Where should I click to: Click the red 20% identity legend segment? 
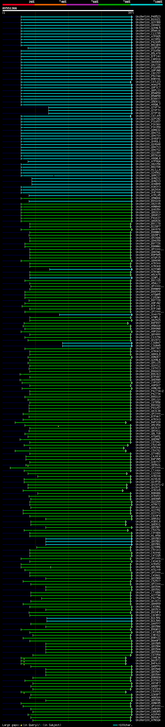18,5
